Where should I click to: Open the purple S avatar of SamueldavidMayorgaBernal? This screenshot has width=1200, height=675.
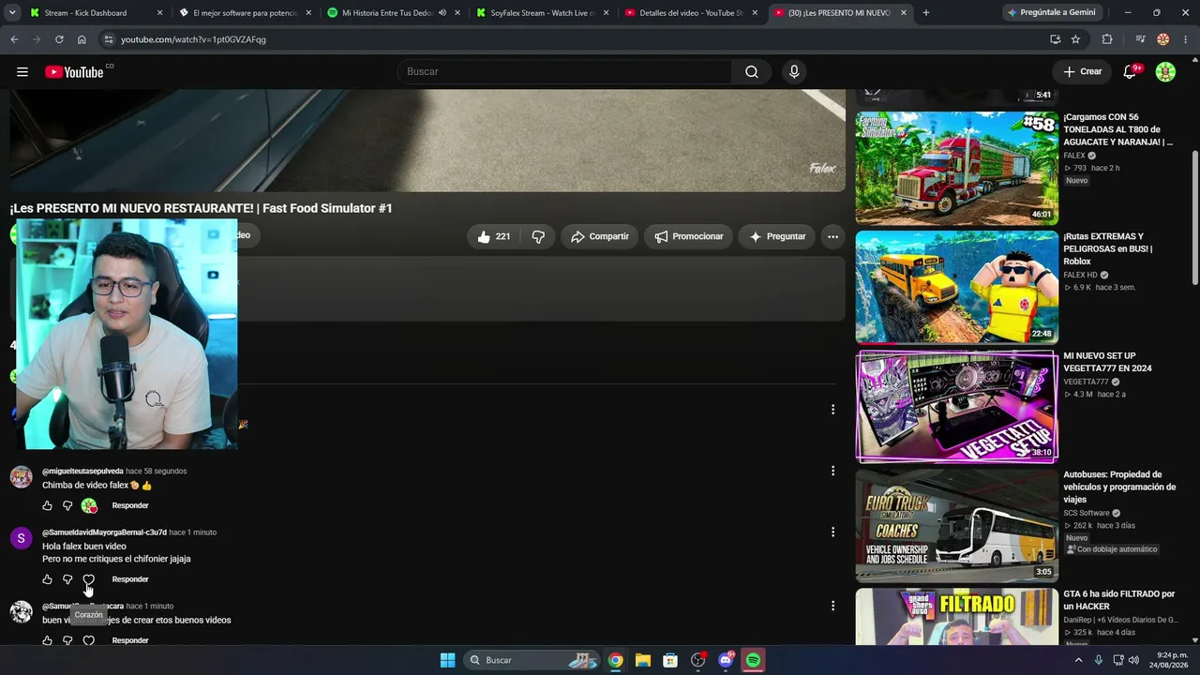pos(21,538)
